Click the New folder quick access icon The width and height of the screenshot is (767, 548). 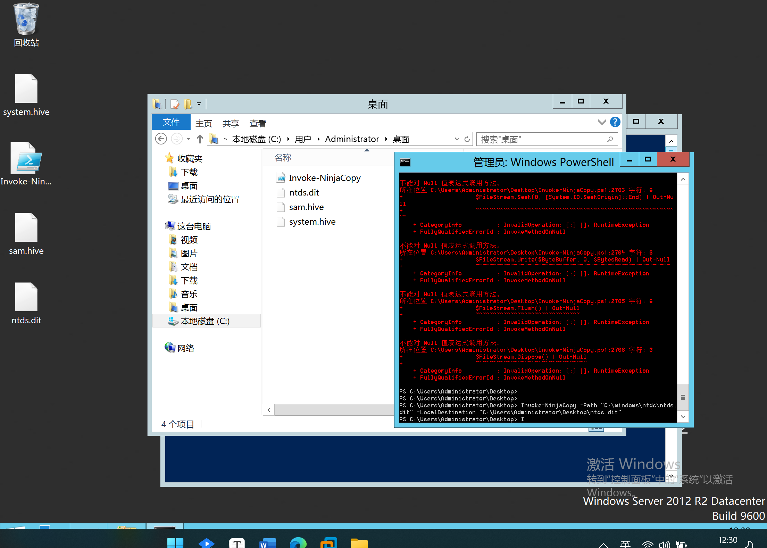coord(188,104)
